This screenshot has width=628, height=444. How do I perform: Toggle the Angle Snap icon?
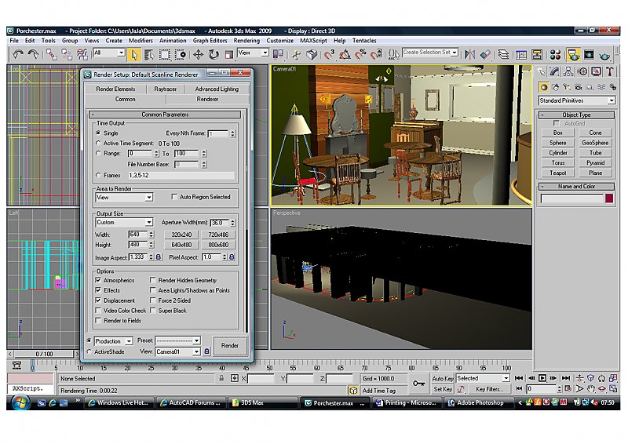point(345,54)
